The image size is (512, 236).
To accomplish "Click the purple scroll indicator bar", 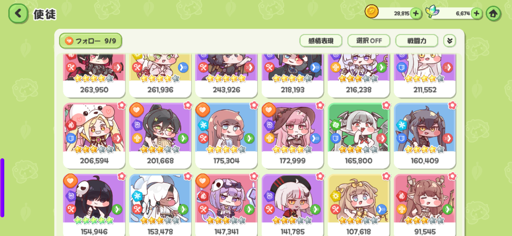I will click(x=2, y=188).
